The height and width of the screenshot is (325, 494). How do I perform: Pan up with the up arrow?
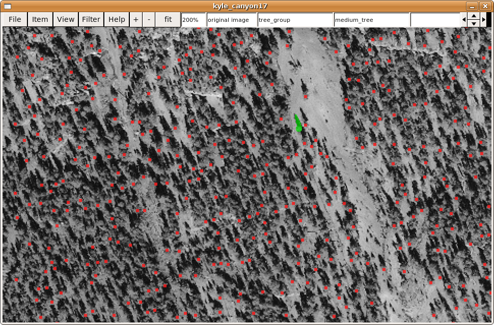pyautogui.click(x=474, y=16)
